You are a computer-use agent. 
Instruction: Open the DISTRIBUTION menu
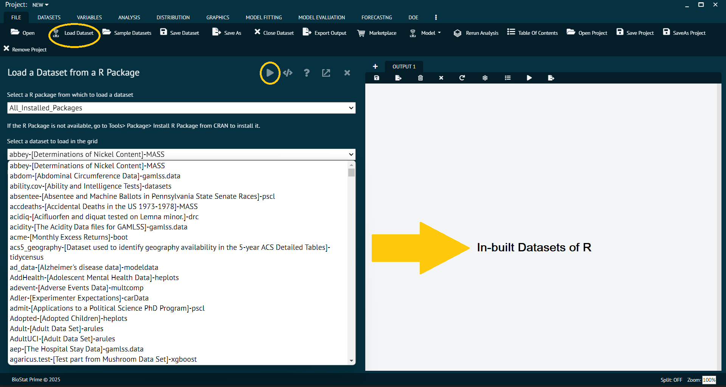(173, 17)
